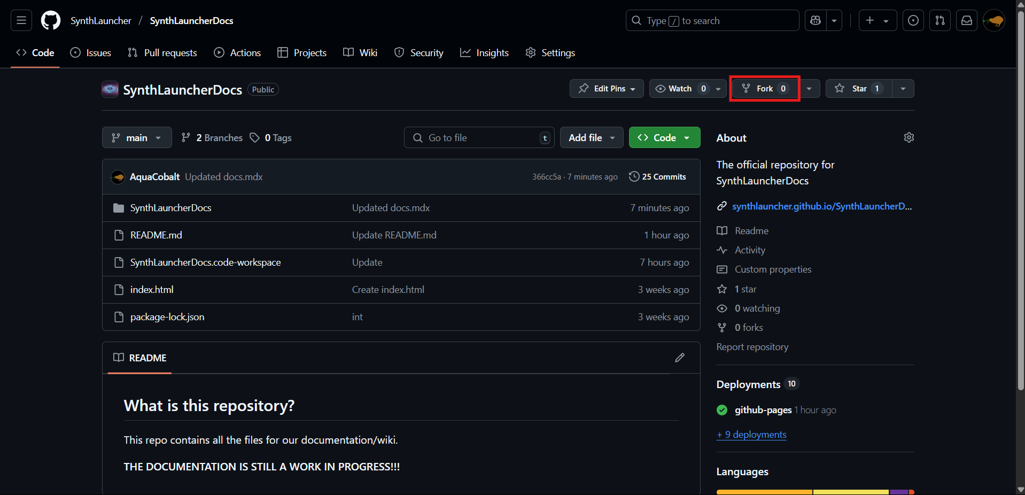Open the pull requests icon in header
Viewport: 1025px width, 495px height.
[940, 20]
